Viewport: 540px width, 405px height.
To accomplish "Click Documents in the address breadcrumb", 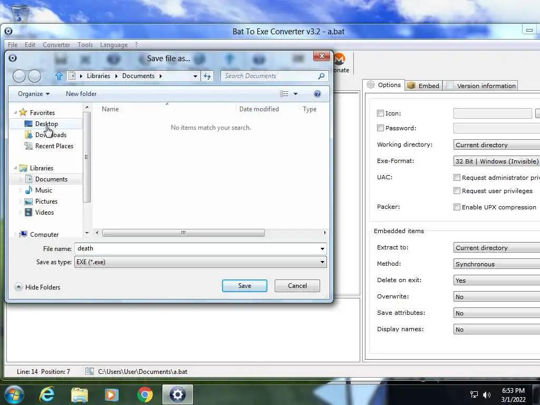I will coord(138,76).
